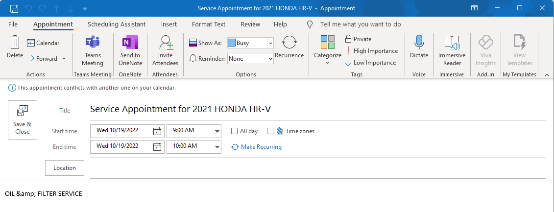Mark the appointment as Private
This screenshot has height=212, width=554.
point(358,39)
